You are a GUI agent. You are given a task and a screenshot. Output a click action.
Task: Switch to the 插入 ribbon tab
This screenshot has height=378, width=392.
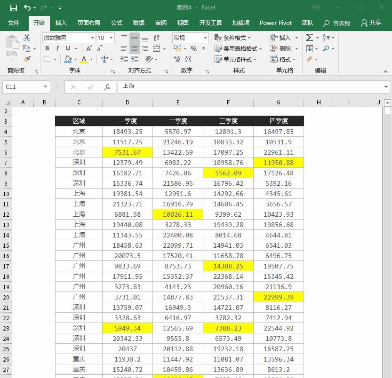pyautogui.click(x=61, y=23)
